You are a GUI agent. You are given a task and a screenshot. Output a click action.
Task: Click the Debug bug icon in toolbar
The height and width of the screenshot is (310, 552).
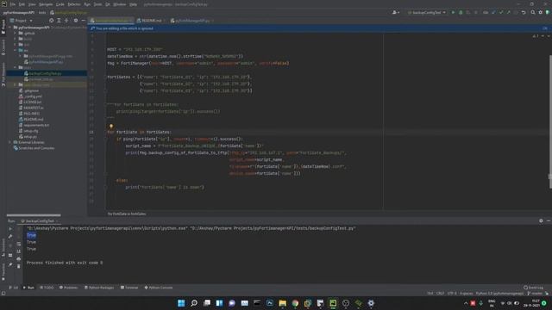pyautogui.click(x=461, y=12)
